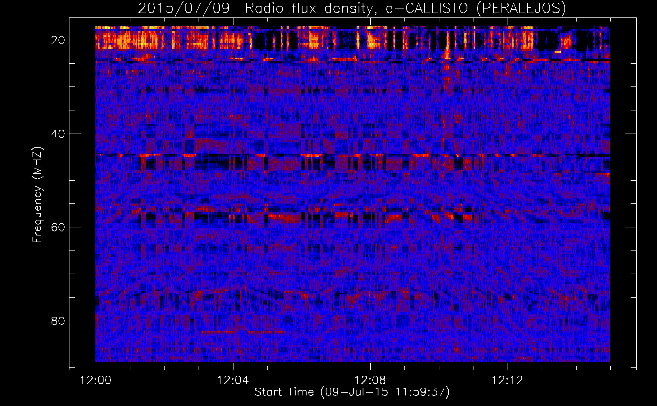Click the plot title "Radio flux density, e-CALLISTO (PERALEJOS)"
The image size is (657, 406).
click(405, 8)
